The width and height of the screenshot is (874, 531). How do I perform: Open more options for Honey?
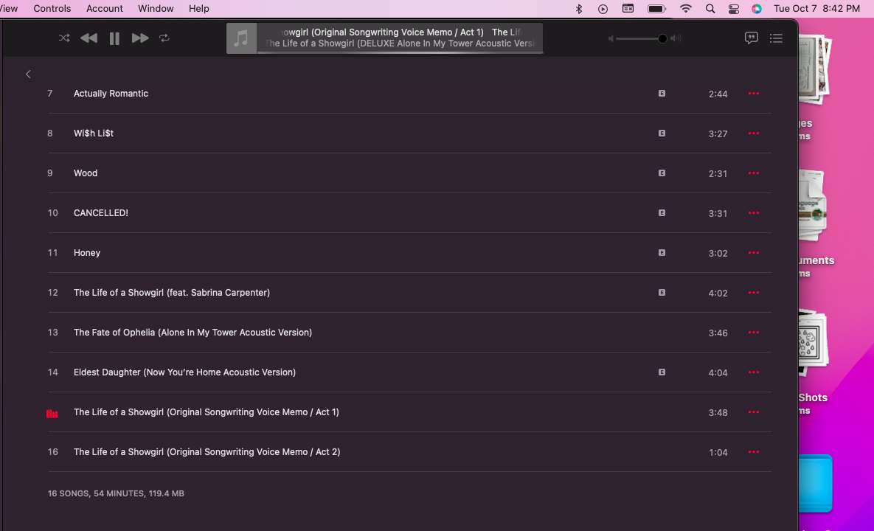pyautogui.click(x=754, y=253)
